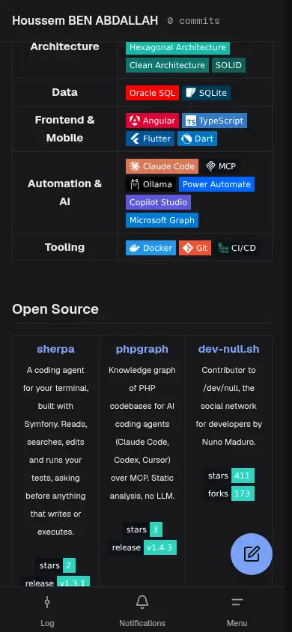The width and height of the screenshot is (292, 632).
Task: Click the Automation & AI row label
Action: pos(64,192)
